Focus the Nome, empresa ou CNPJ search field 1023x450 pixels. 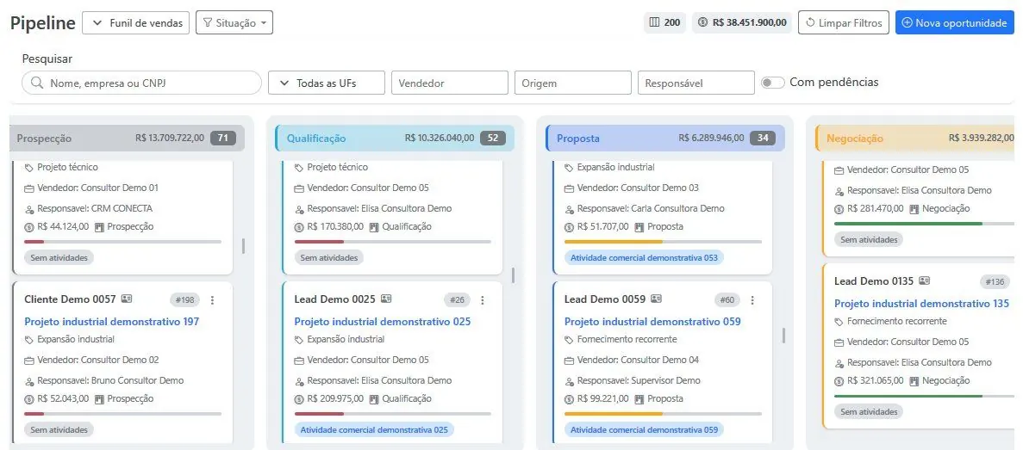(x=141, y=83)
